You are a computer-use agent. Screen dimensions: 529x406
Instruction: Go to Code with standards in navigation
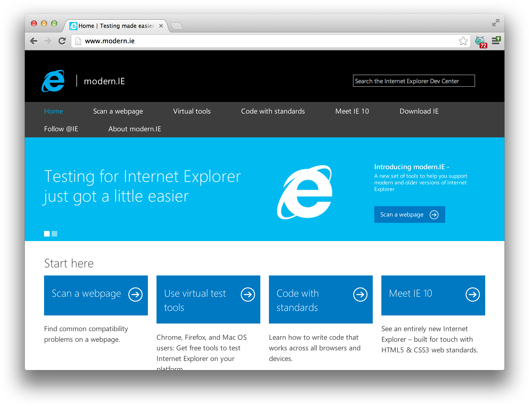[273, 111]
